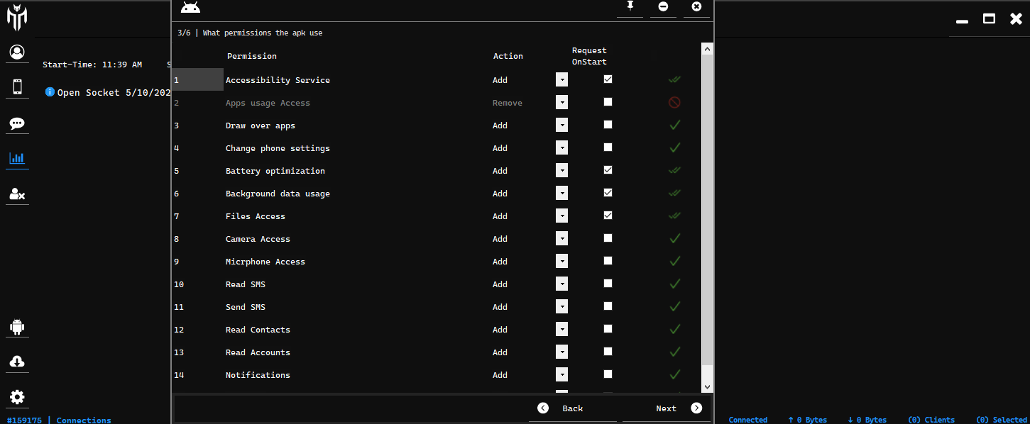The height and width of the screenshot is (424, 1030).
Task: Open the Action dropdown for Accessibility Service
Action: pos(561,80)
